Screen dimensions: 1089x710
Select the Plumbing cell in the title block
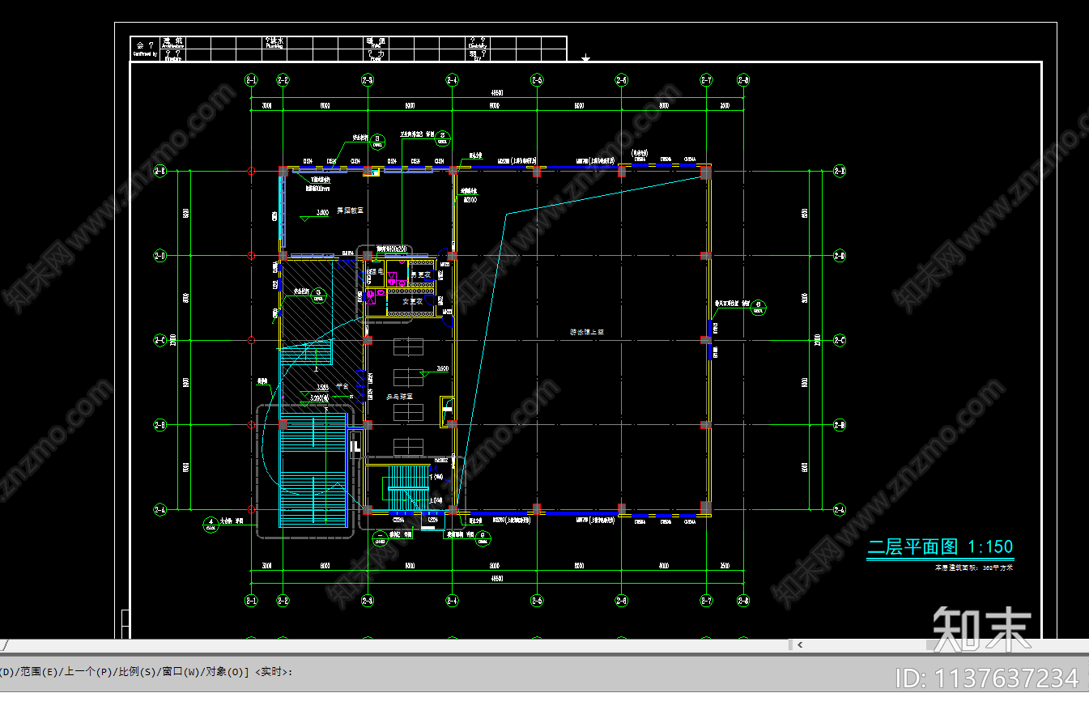(x=274, y=42)
